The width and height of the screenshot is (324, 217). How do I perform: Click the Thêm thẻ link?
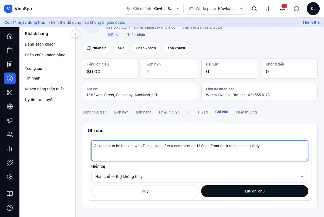pyautogui.click(x=311, y=22)
